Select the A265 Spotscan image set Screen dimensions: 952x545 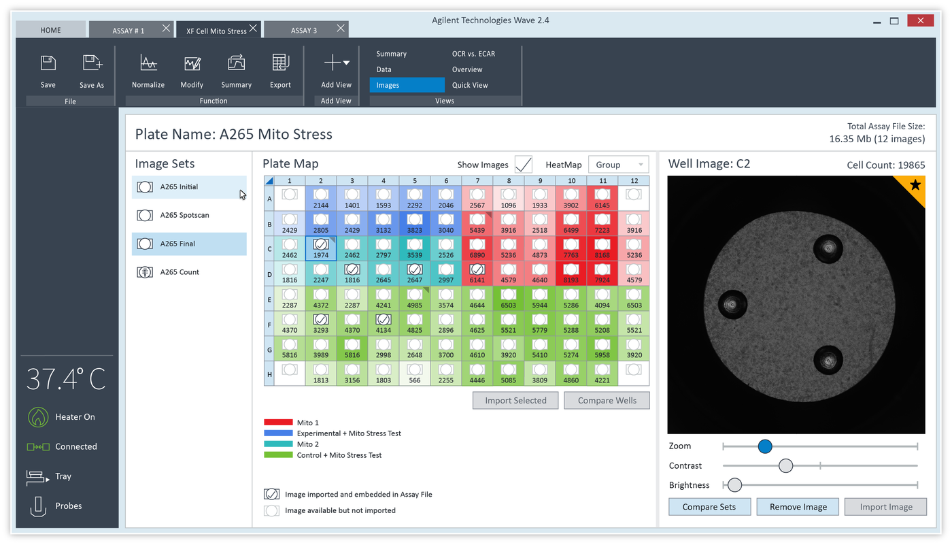coord(188,214)
